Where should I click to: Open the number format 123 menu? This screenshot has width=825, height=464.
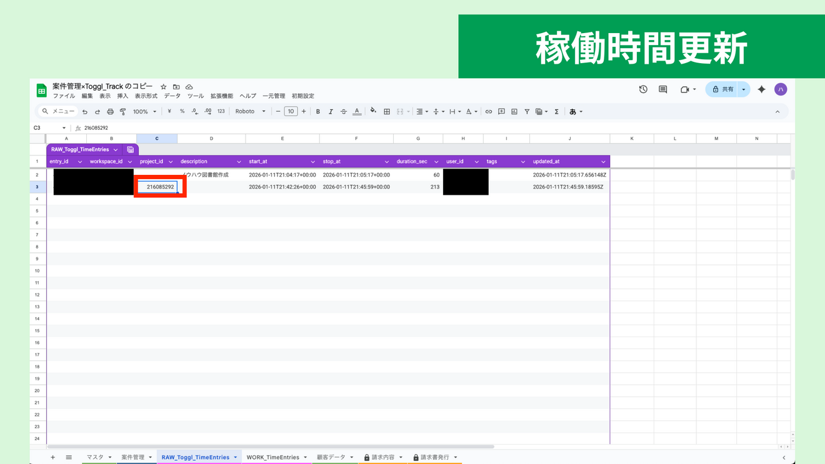click(x=221, y=112)
